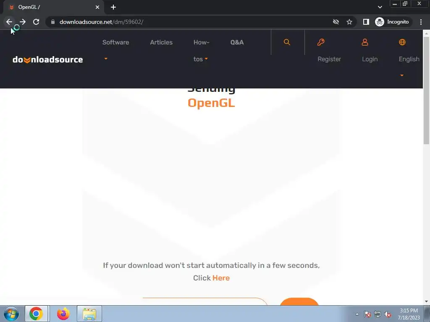Image resolution: width=430 pixels, height=322 pixels.
Task: Launch Firefox from the taskbar
Action: point(63,314)
